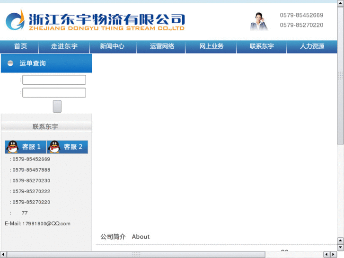Click the 公司简介 About heading
Screen dimensions: 344x258
click(x=125, y=237)
